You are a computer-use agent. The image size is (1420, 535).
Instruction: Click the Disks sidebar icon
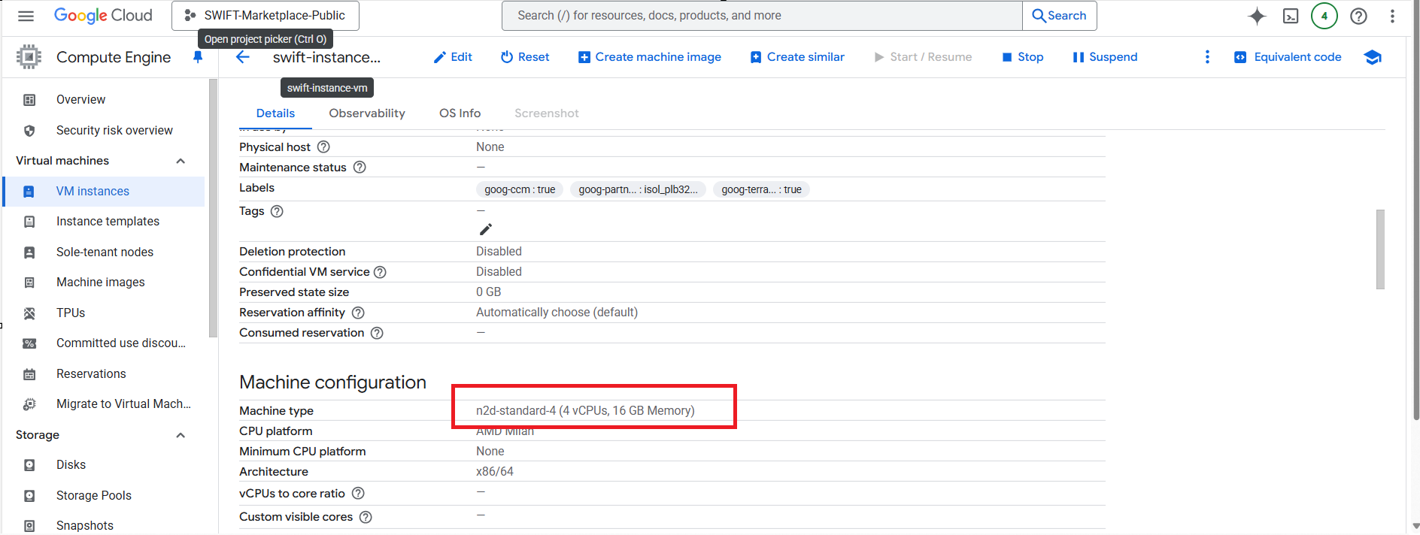point(29,465)
